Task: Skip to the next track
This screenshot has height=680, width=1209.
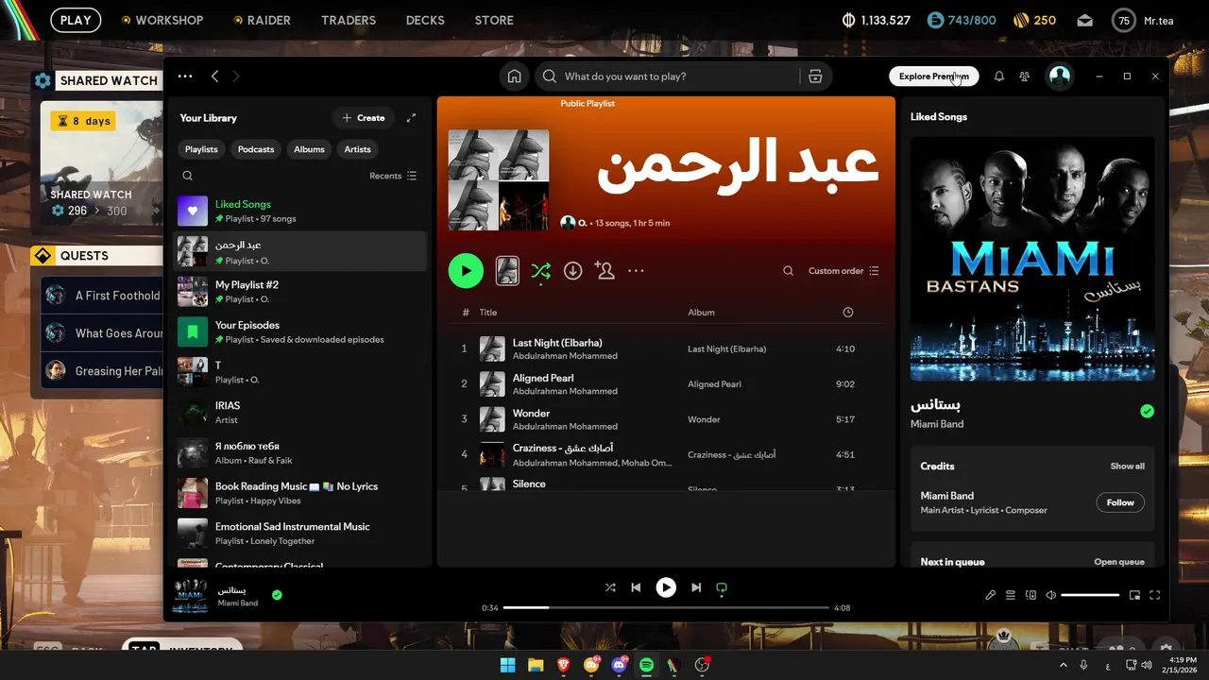Action: pos(696,587)
